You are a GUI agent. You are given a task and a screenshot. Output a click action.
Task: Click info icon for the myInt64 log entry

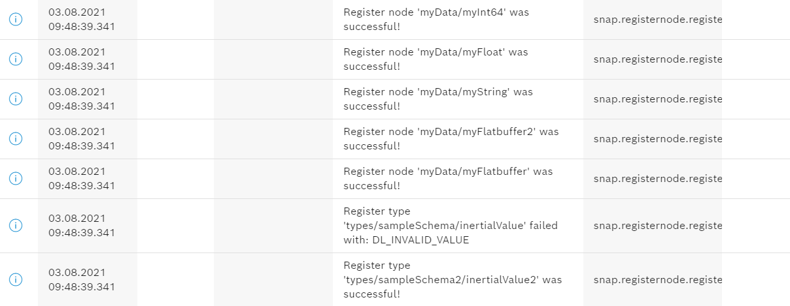click(x=16, y=19)
